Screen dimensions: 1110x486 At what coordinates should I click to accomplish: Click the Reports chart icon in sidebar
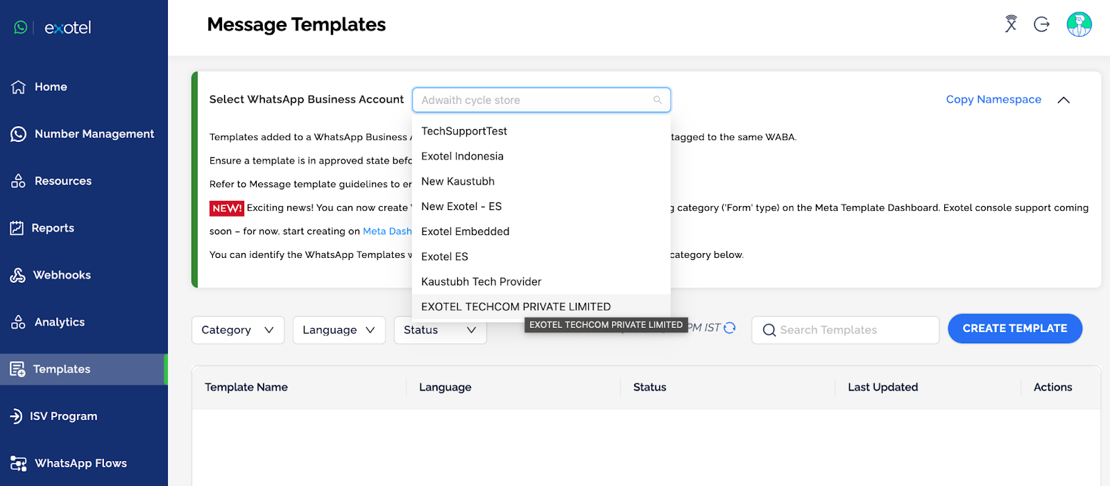[17, 227]
